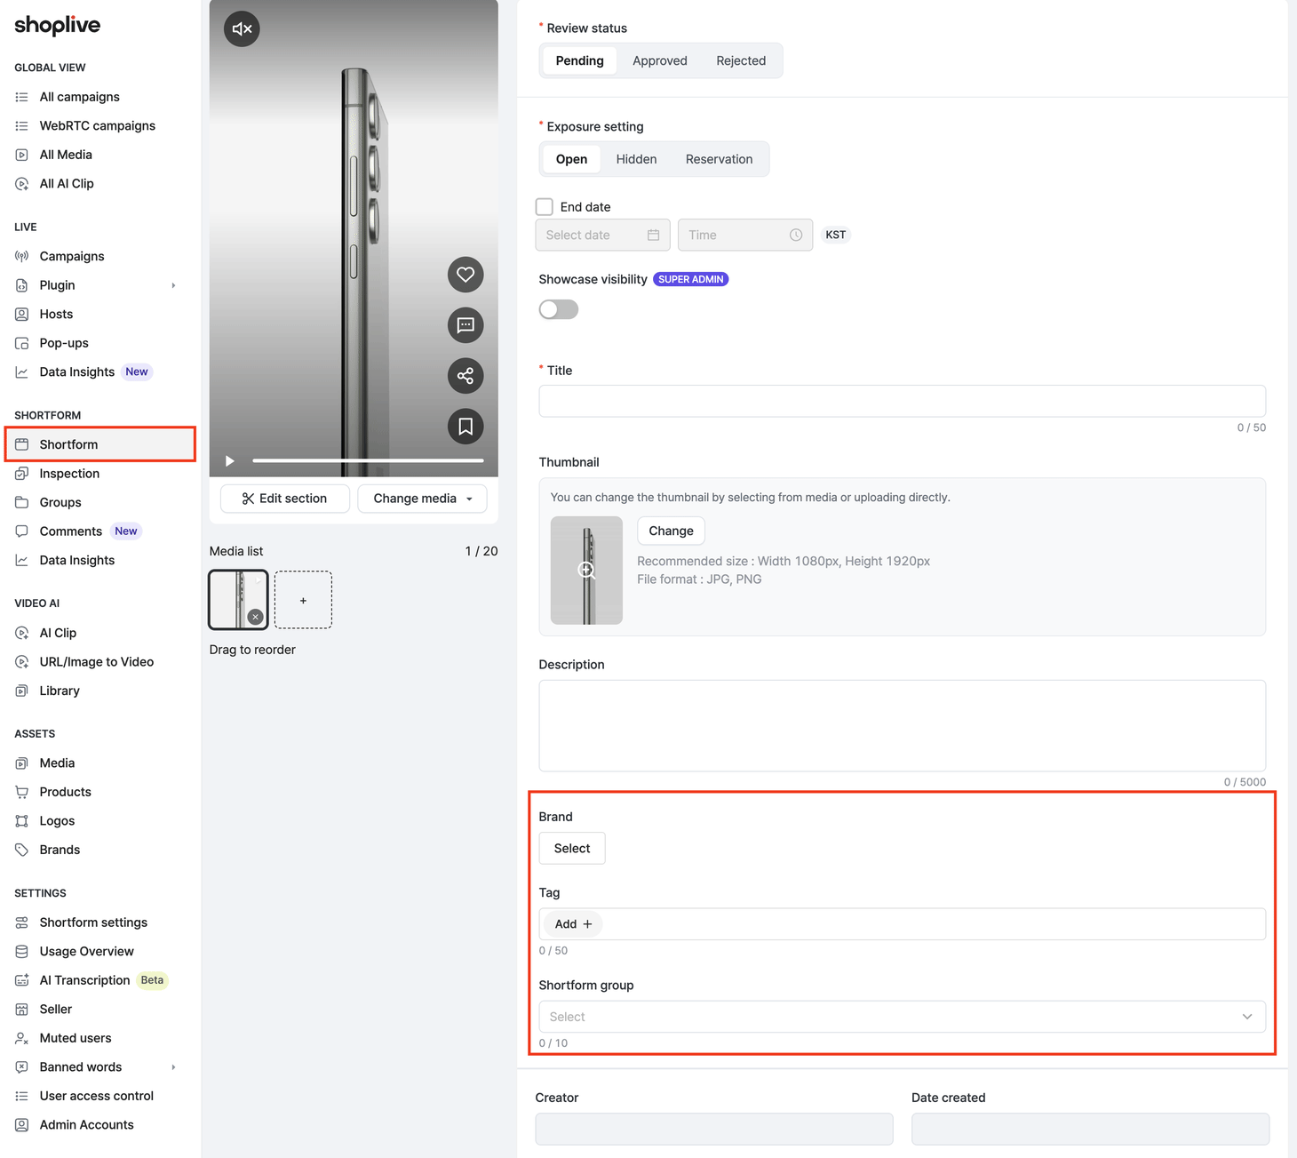Open Inspection in the Shortform section
Image resolution: width=1297 pixels, height=1158 pixels.
pos(69,474)
